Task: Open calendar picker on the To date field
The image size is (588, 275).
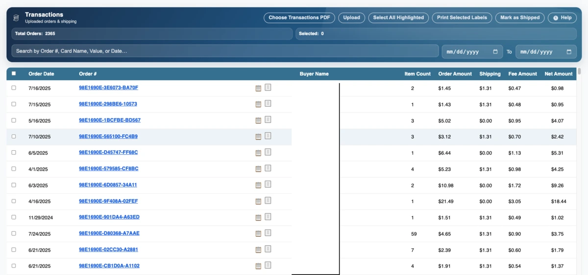Action: pyautogui.click(x=569, y=51)
